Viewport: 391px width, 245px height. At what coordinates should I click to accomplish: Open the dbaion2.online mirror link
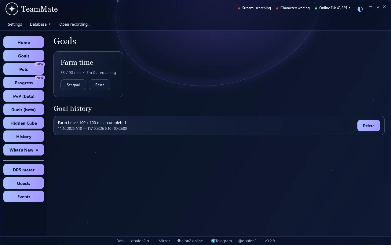181,241
